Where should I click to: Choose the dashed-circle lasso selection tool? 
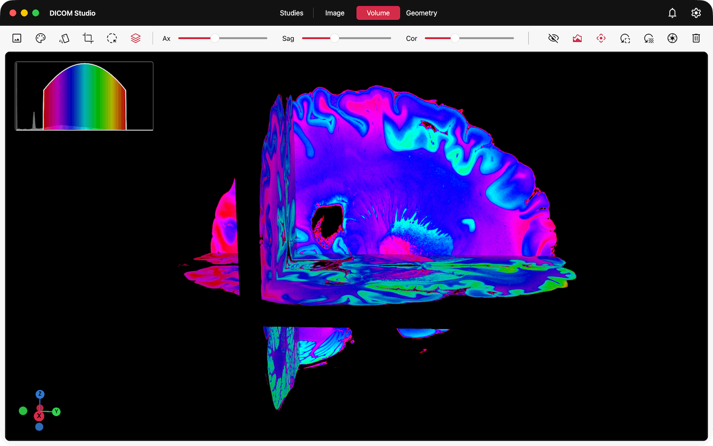(x=112, y=39)
